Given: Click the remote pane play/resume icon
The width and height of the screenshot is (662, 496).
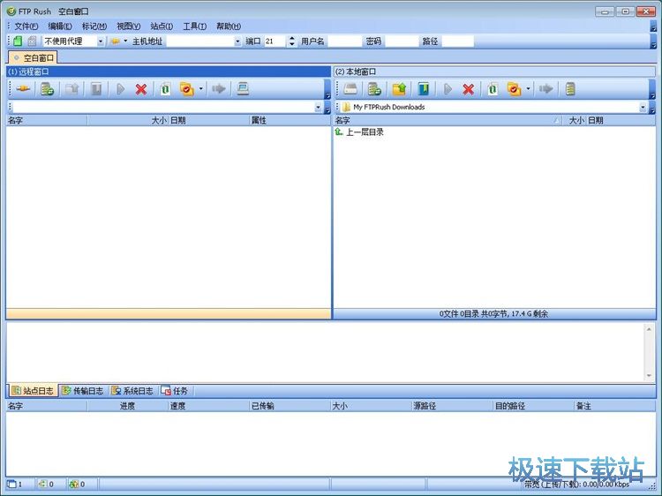Looking at the screenshot, I should point(120,89).
